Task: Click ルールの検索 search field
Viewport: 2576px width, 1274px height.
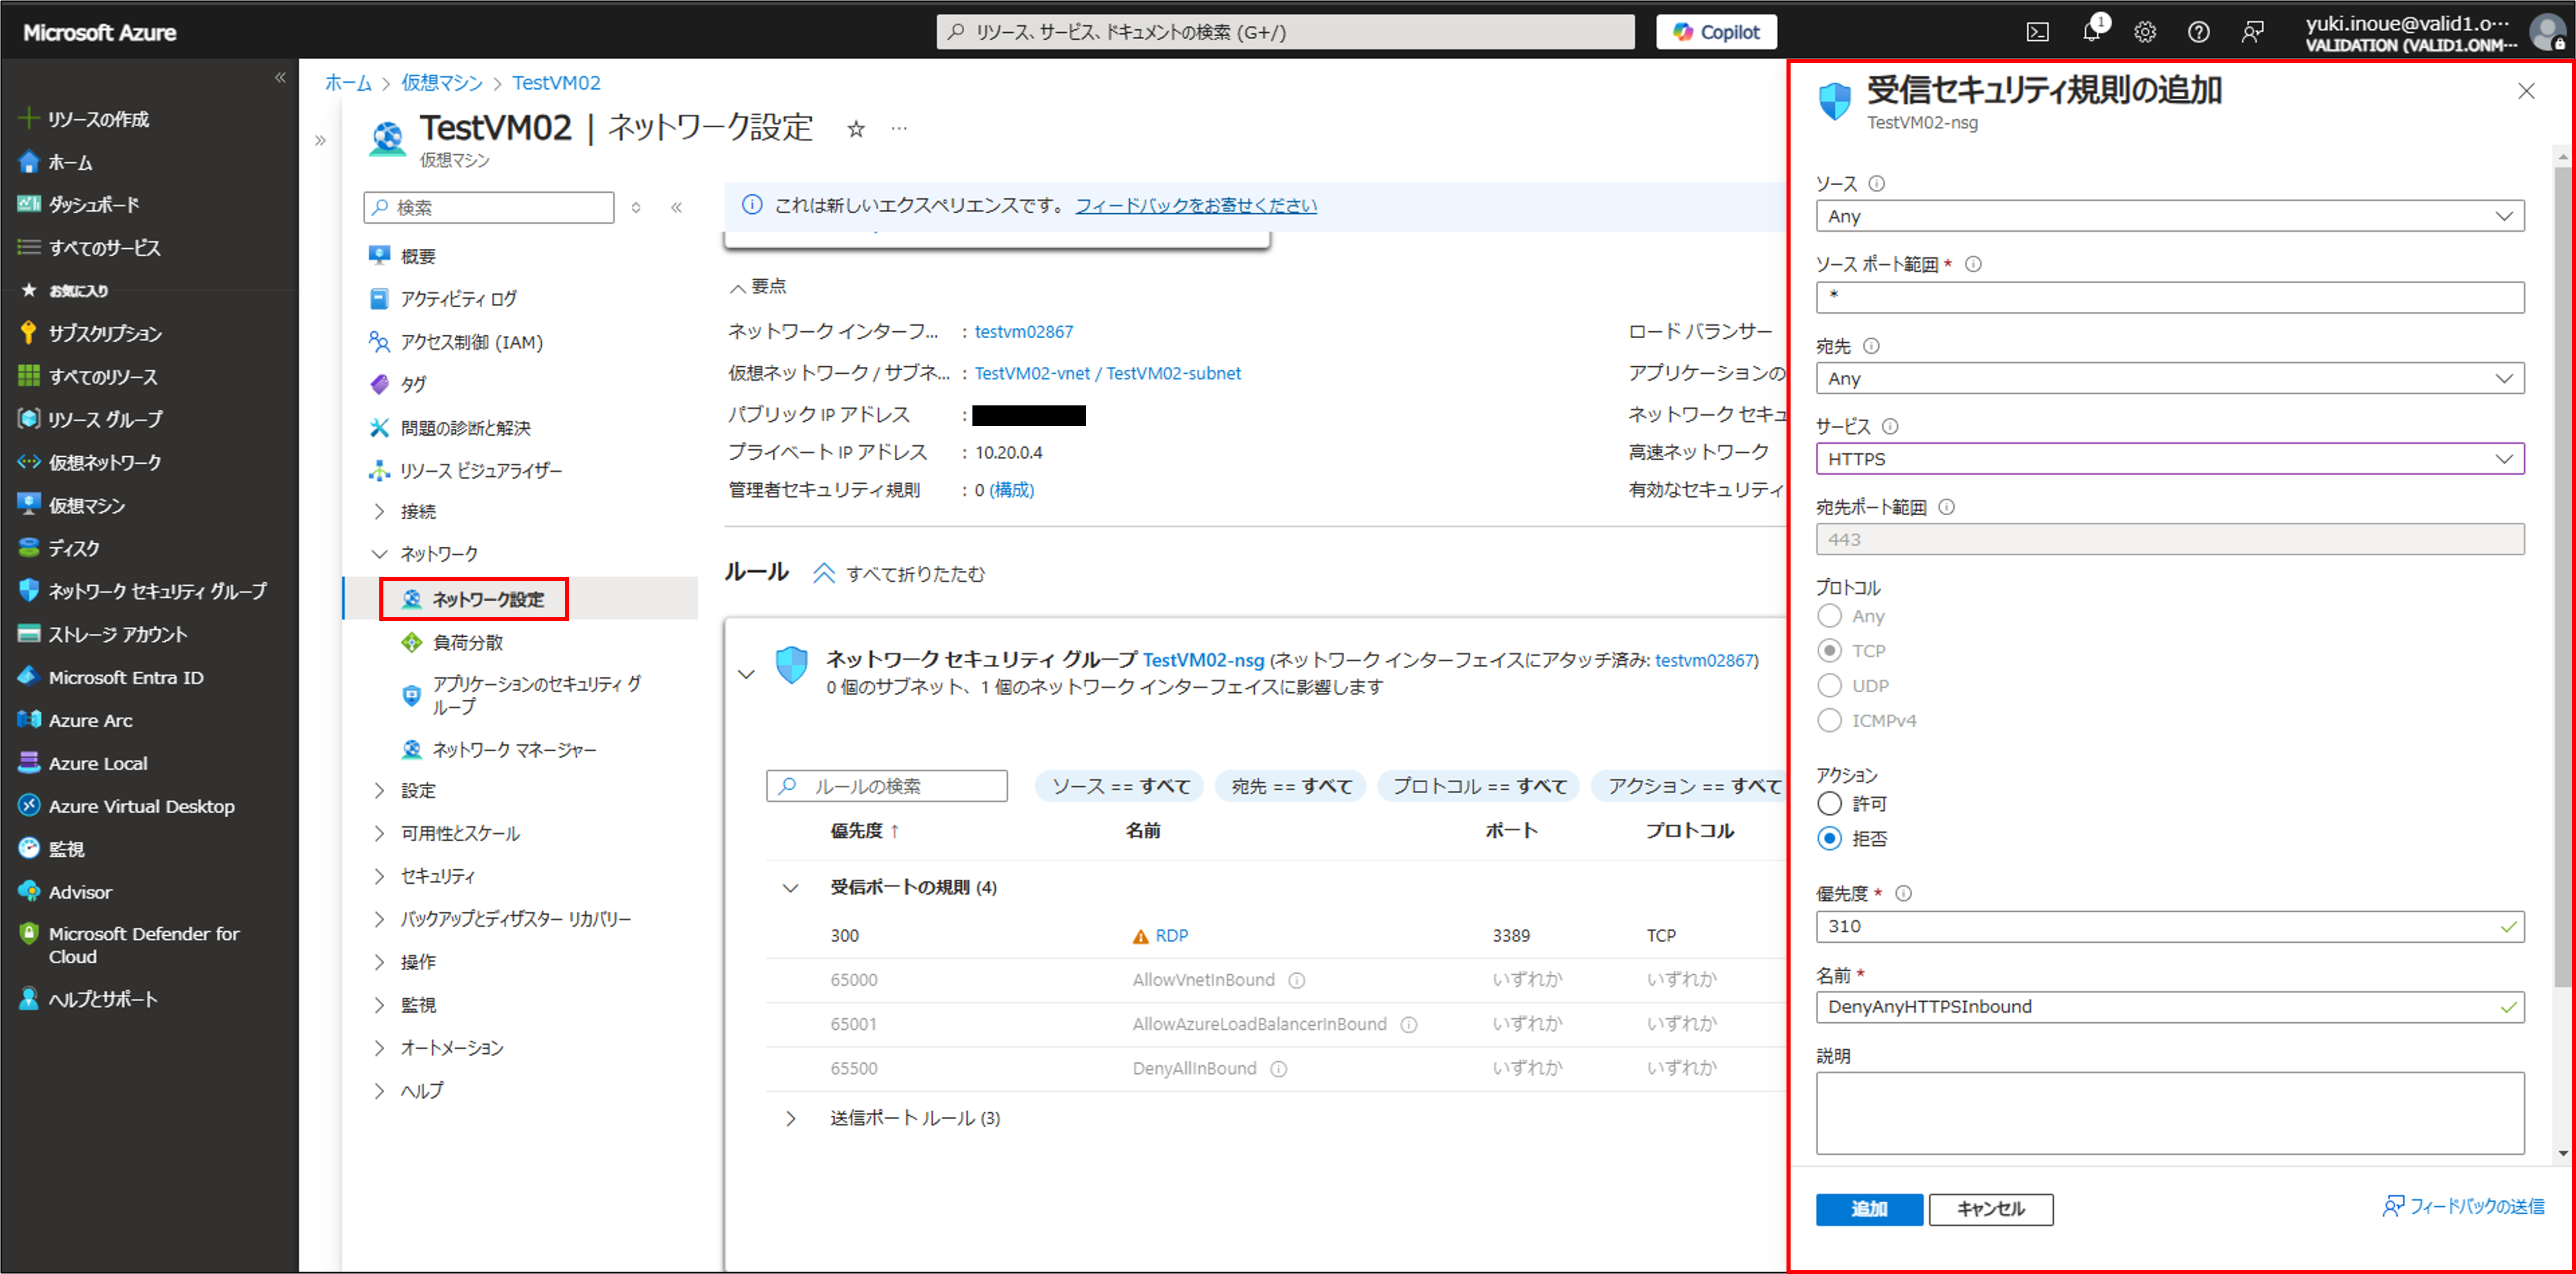Action: pyautogui.click(x=887, y=786)
